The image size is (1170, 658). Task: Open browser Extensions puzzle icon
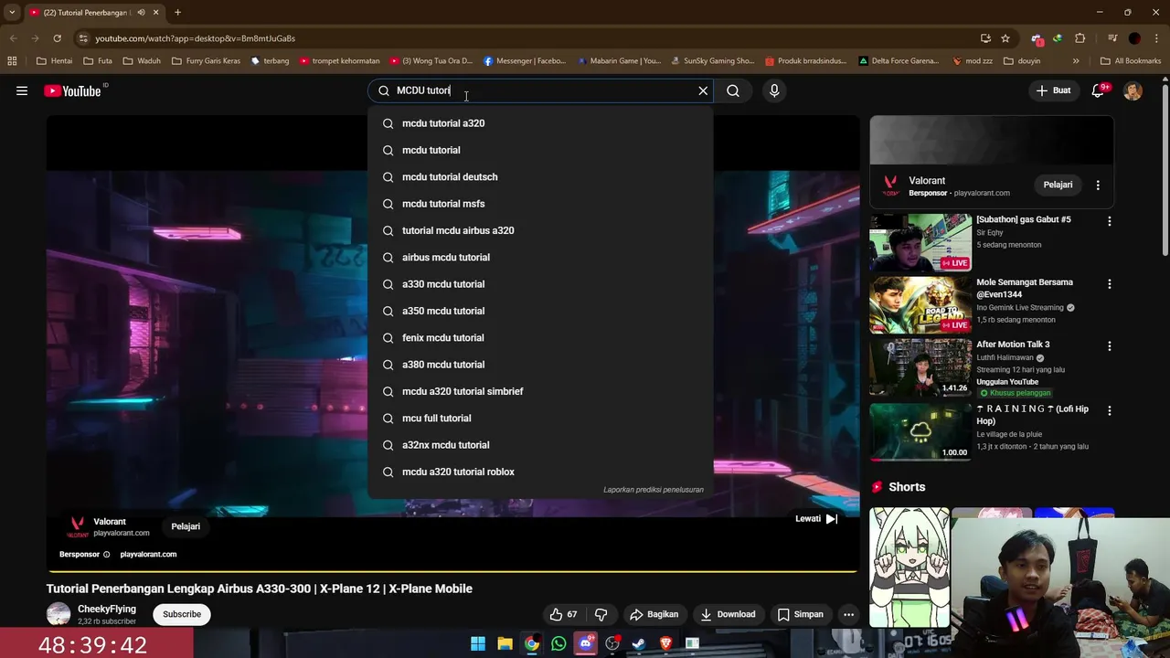coord(1080,38)
